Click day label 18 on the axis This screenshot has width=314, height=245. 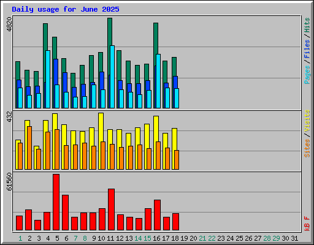pyautogui.click(x=175, y=238)
